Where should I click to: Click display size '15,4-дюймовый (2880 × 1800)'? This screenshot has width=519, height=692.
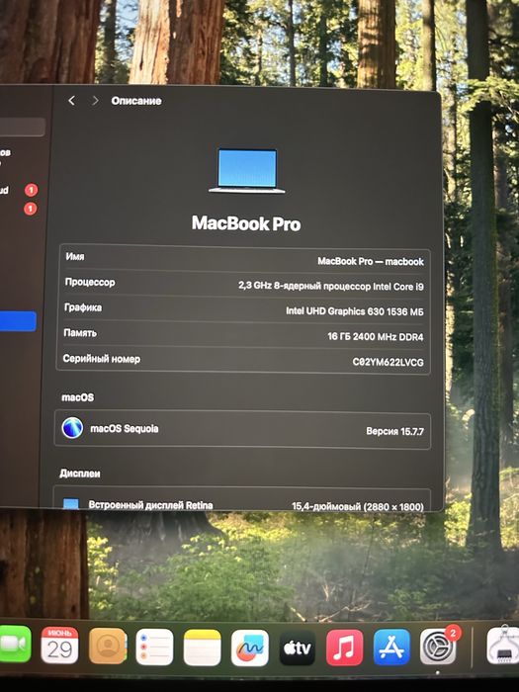358,506
